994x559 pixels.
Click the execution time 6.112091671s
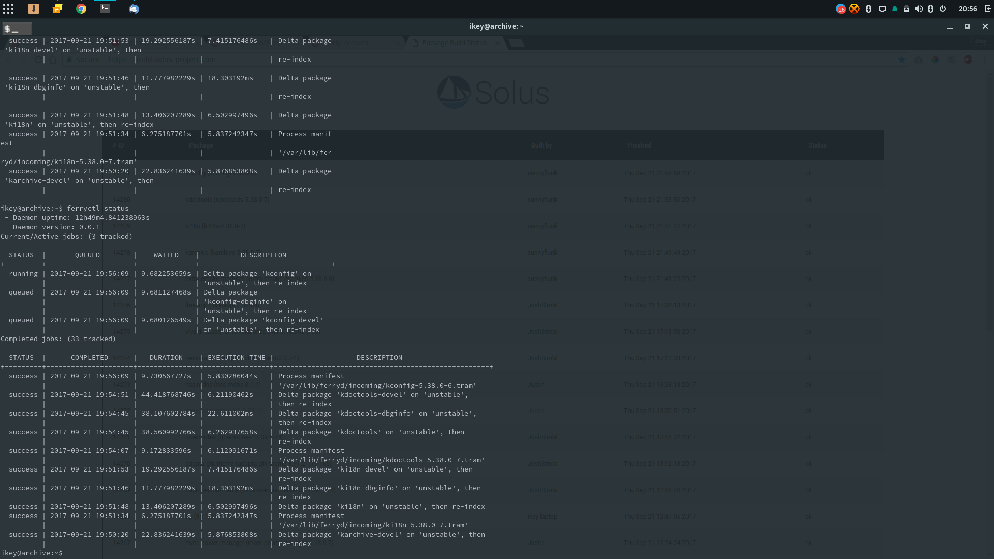click(232, 451)
